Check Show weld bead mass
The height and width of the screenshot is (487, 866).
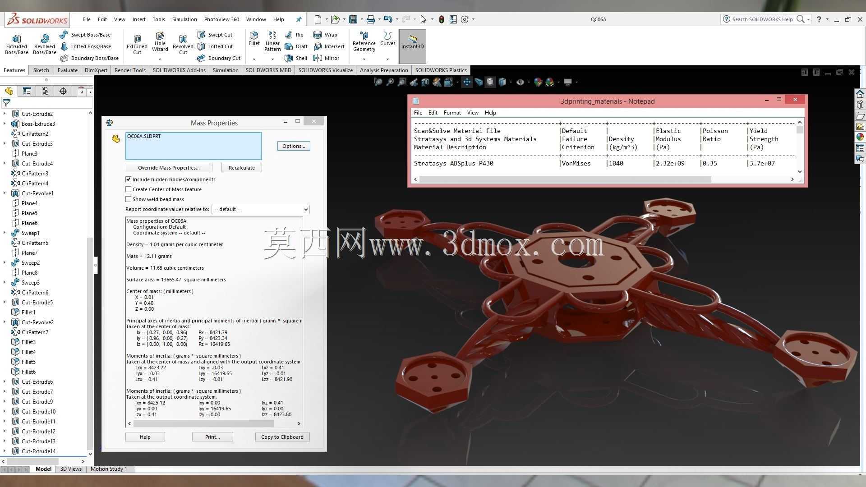click(x=129, y=199)
